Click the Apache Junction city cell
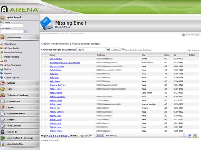Image resolution: width=201 pixels, height=150 pixels. coord(148,104)
